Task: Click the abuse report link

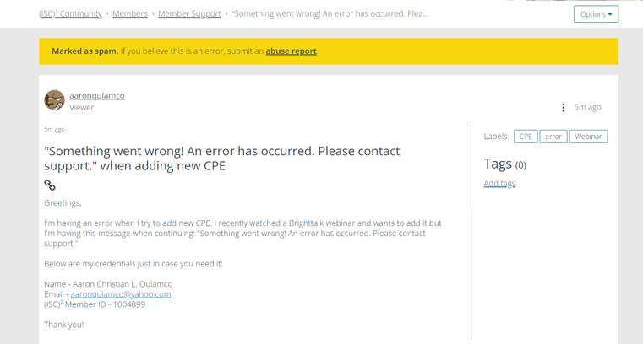Action: (x=291, y=51)
